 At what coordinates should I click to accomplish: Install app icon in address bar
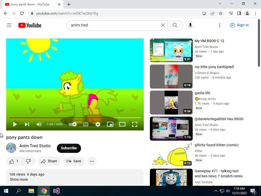(204, 13)
